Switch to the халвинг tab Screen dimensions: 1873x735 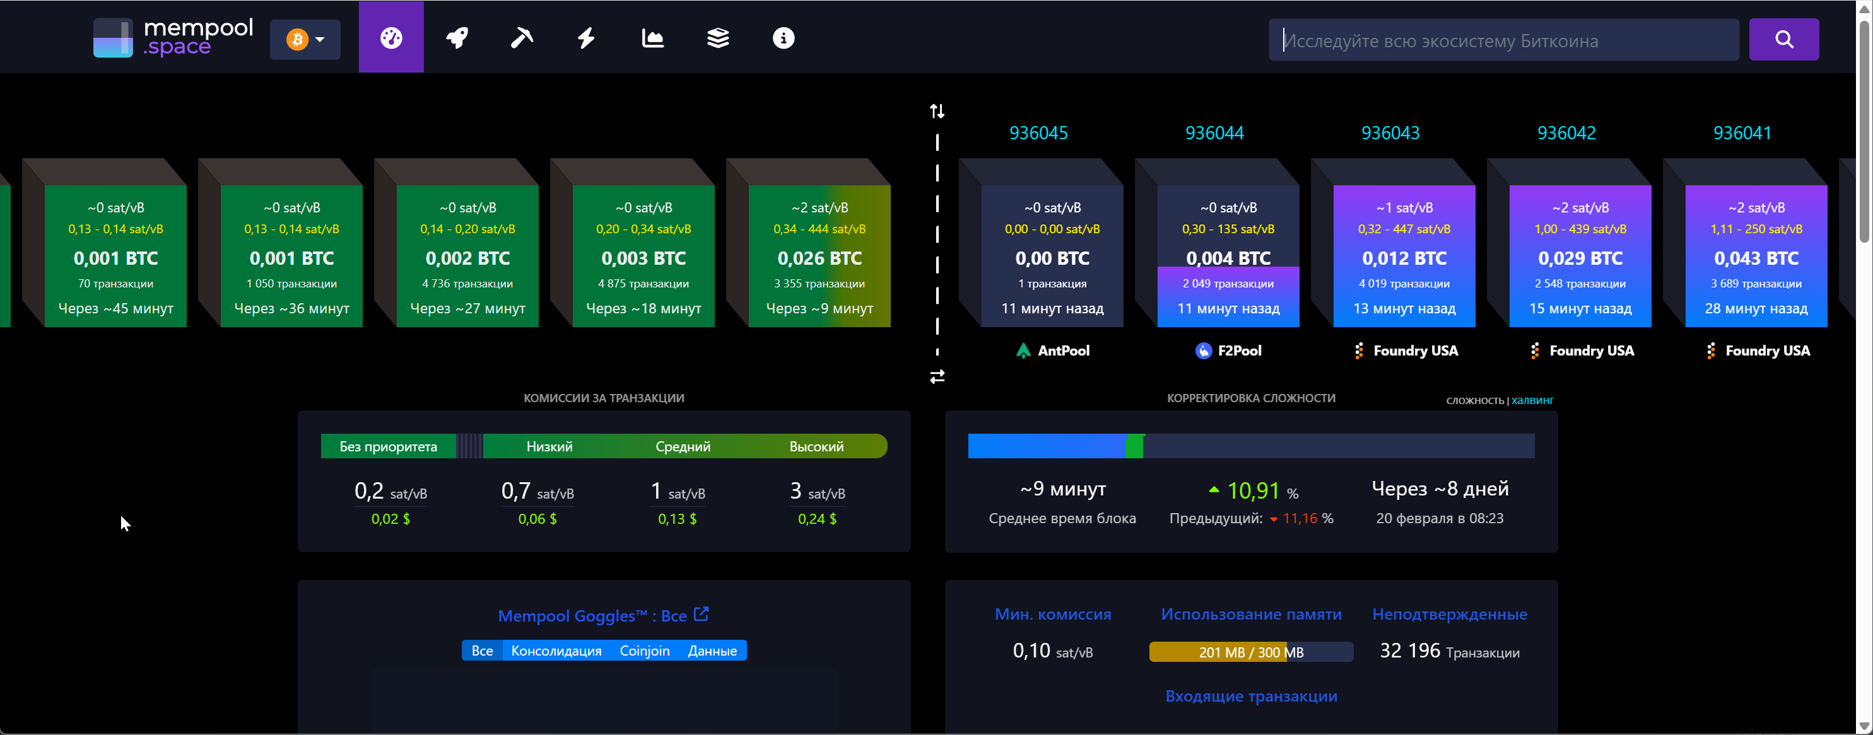(x=1532, y=400)
